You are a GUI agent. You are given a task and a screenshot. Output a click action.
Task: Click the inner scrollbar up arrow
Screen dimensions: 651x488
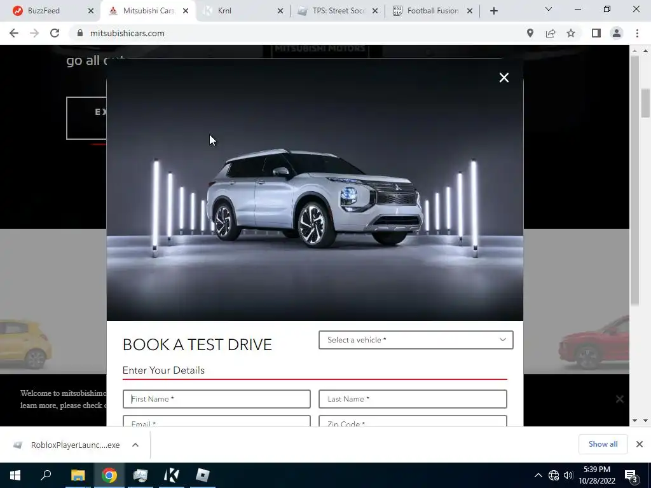click(x=634, y=51)
